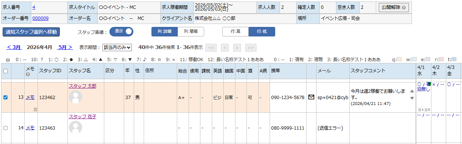Screen dimensions: 462x144
Task: Check the checkbox for row 14
Action: [5, 128]
